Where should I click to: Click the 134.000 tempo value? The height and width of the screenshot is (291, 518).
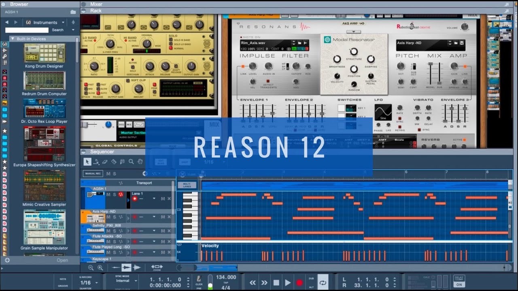226,277
